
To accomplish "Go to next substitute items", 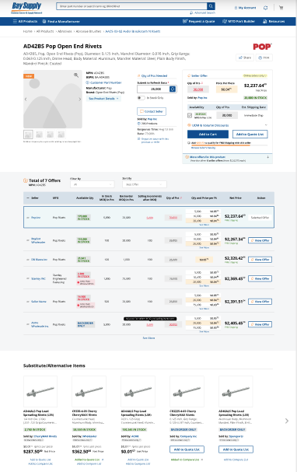I will (287, 421).
